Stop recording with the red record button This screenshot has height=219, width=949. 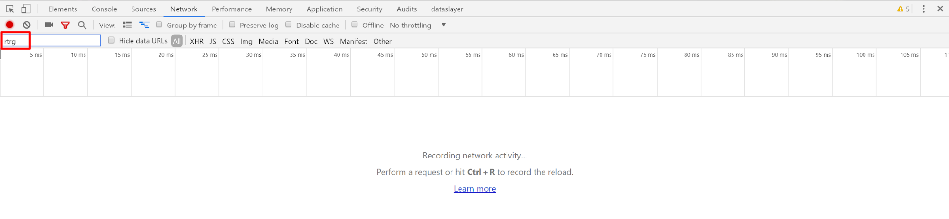pyautogui.click(x=9, y=25)
